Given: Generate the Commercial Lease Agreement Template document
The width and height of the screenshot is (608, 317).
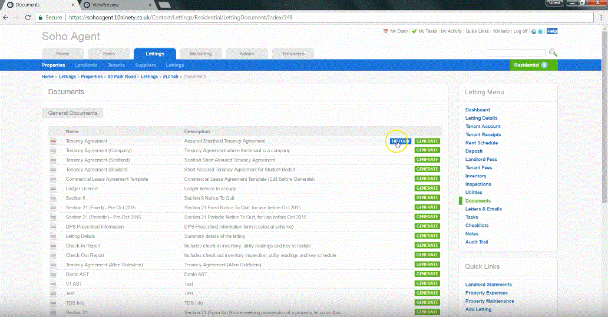Looking at the screenshot, I should pos(427,179).
